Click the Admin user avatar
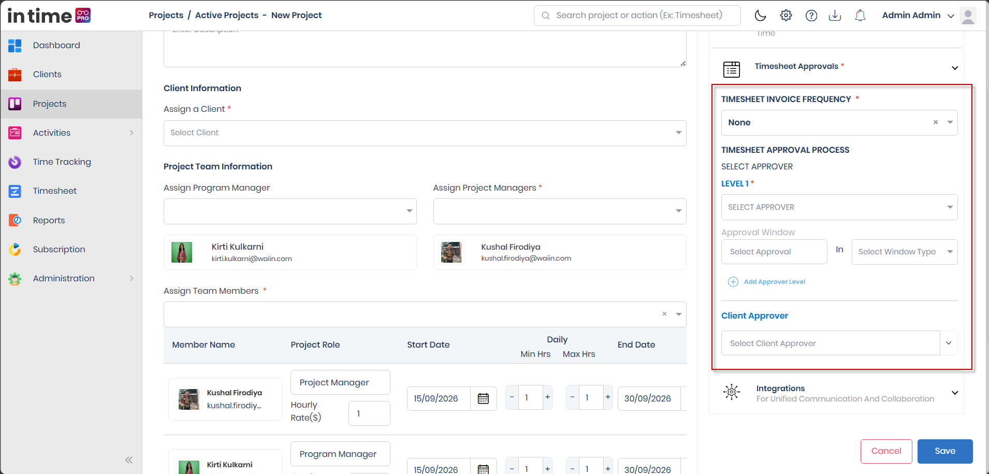 (x=968, y=16)
